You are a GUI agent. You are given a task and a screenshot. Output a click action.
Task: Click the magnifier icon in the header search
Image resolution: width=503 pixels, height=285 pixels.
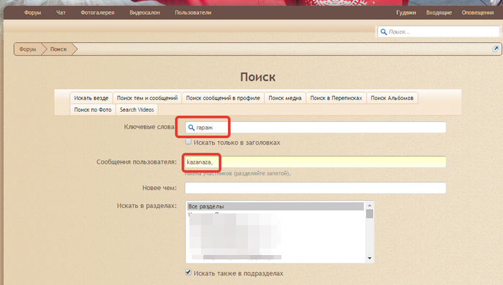click(383, 31)
